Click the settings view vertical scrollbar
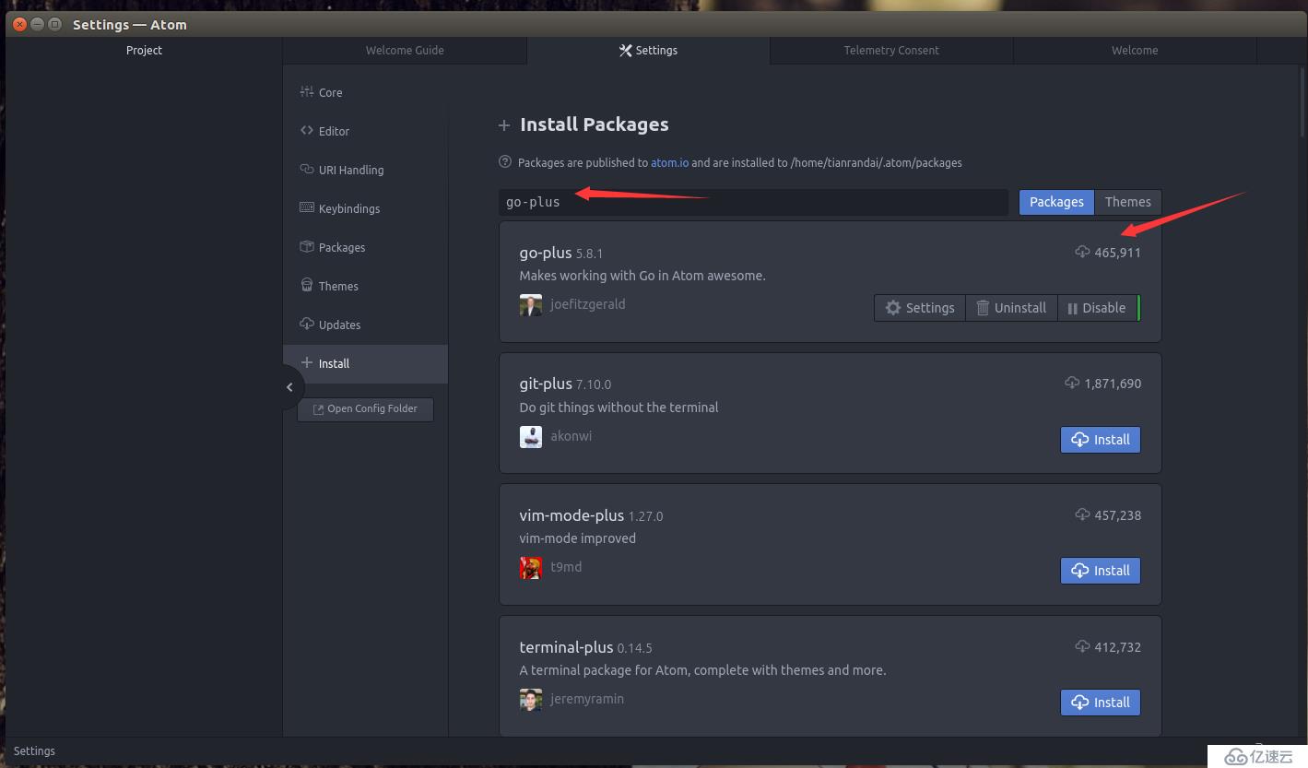Image resolution: width=1308 pixels, height=768 pixels. [x=1301, y=103]
